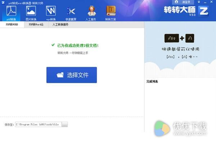The width and height of the screenshot is (216, 141).
Task: Browse save folder with the ... button
Action: coord(64,124)
